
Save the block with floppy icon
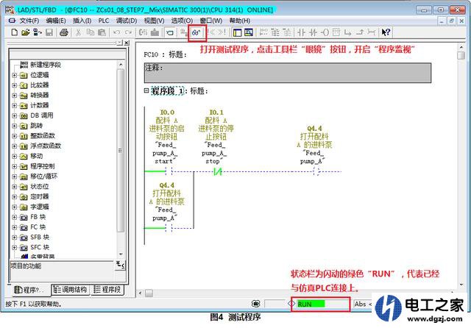[49, 32]
